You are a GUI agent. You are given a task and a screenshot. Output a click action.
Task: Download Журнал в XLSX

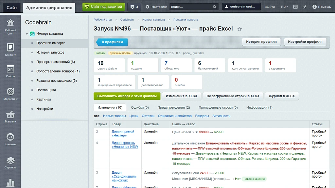click(x=282, y=96)
